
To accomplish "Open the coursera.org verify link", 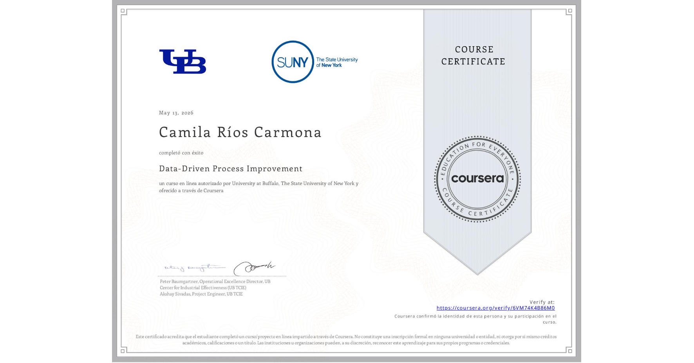I will pos(495,308).
